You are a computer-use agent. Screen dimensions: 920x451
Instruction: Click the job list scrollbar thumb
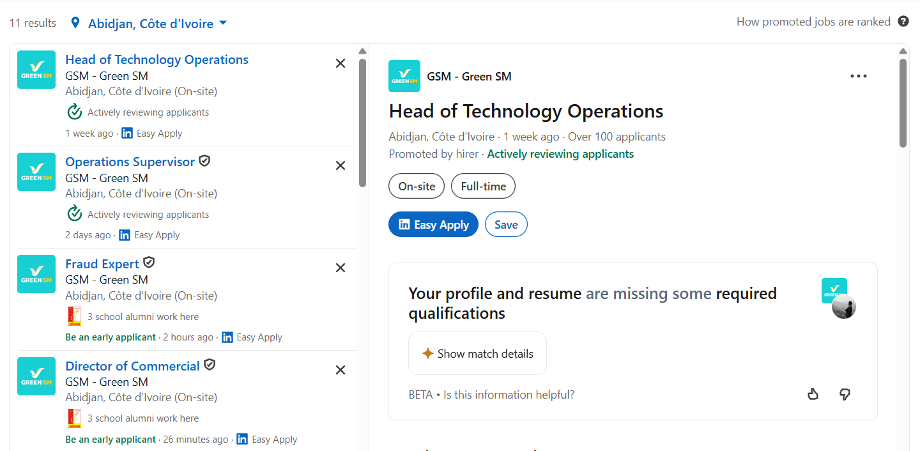pyautogui.click(x=362, y=123)
